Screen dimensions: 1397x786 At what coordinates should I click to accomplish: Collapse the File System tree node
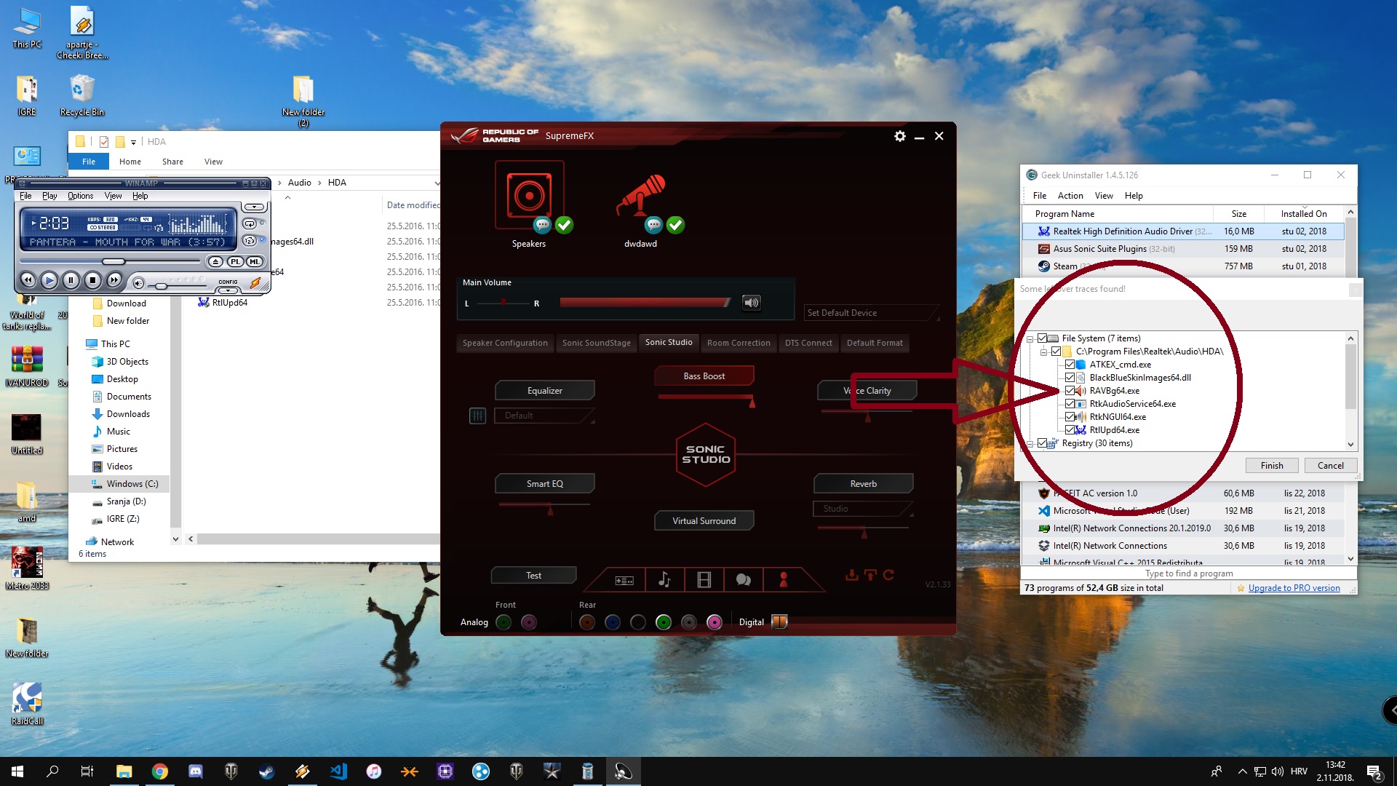click(x=1030, y=339)
